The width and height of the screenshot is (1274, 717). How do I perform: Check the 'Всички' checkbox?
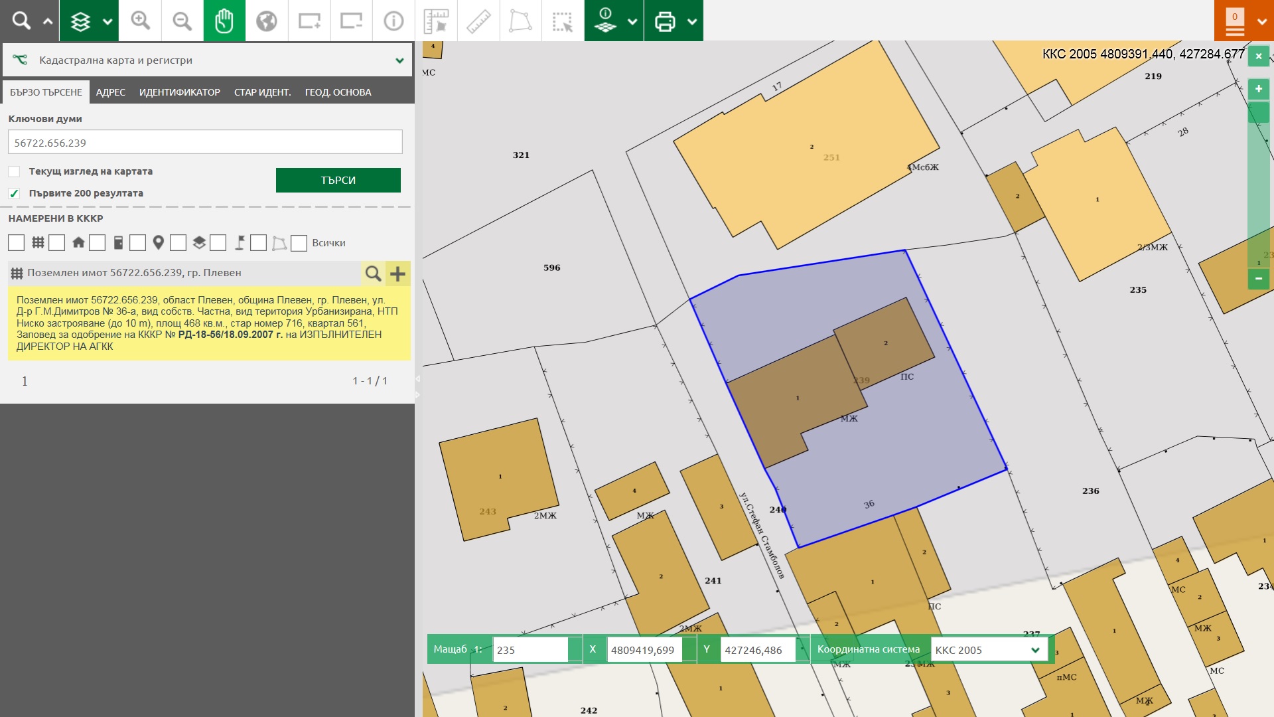[299, 243]
